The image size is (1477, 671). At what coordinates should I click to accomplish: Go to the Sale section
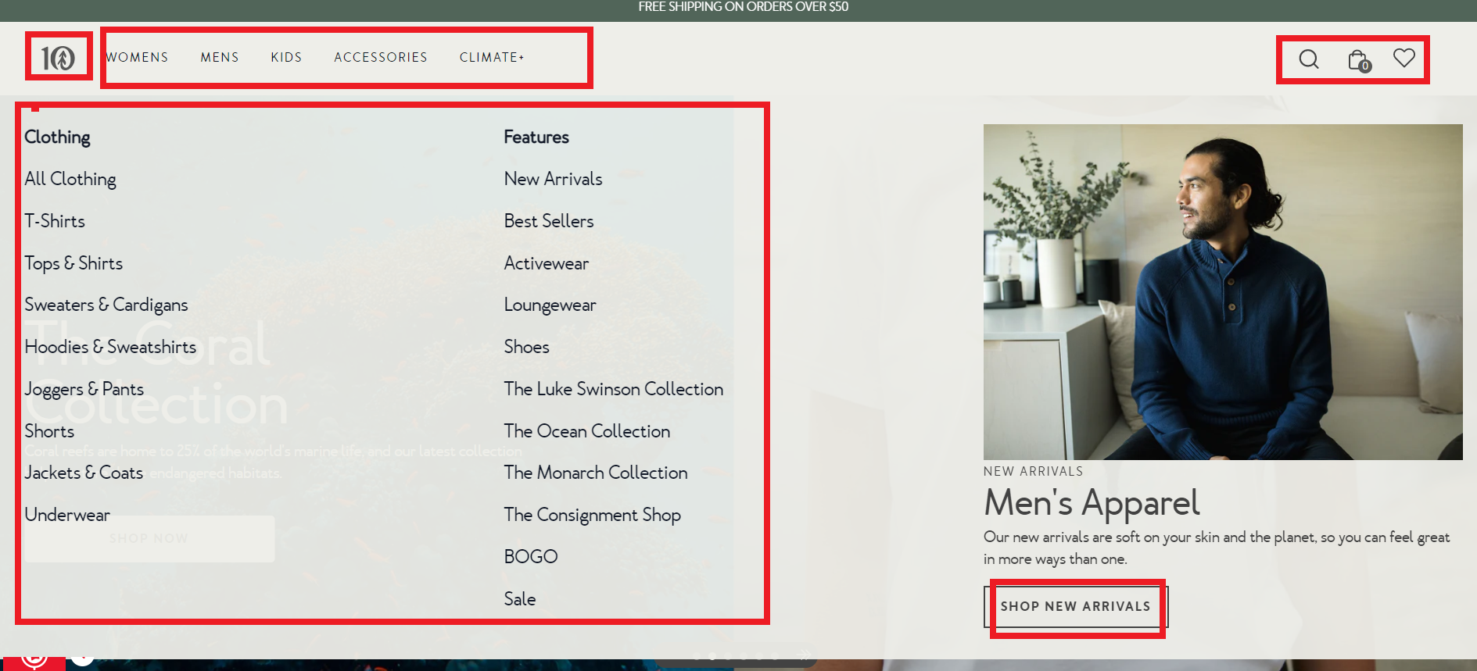click(x=520, y=599)
